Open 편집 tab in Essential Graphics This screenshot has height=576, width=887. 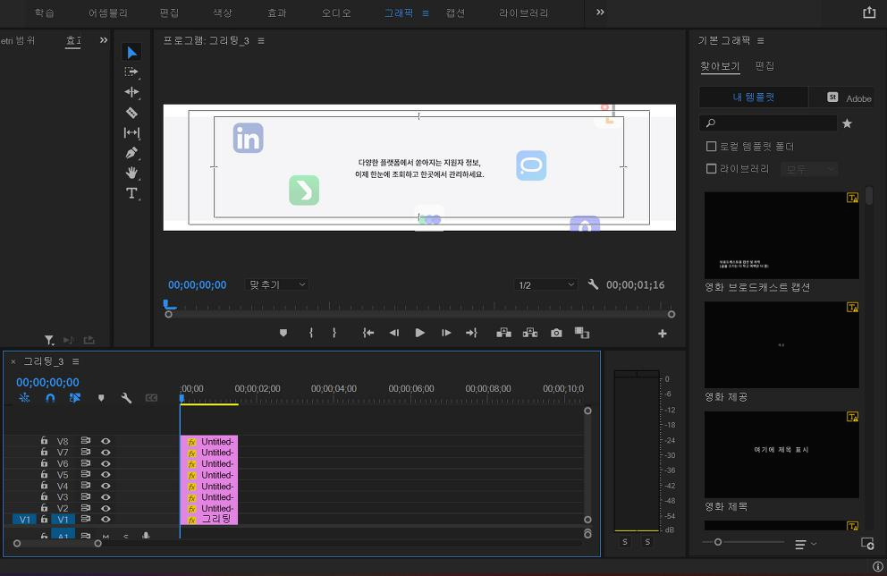(765, 66)
